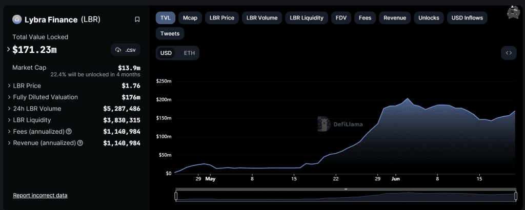Click the $150m y-axis label
525x210 pixels.
pos(164,118)
